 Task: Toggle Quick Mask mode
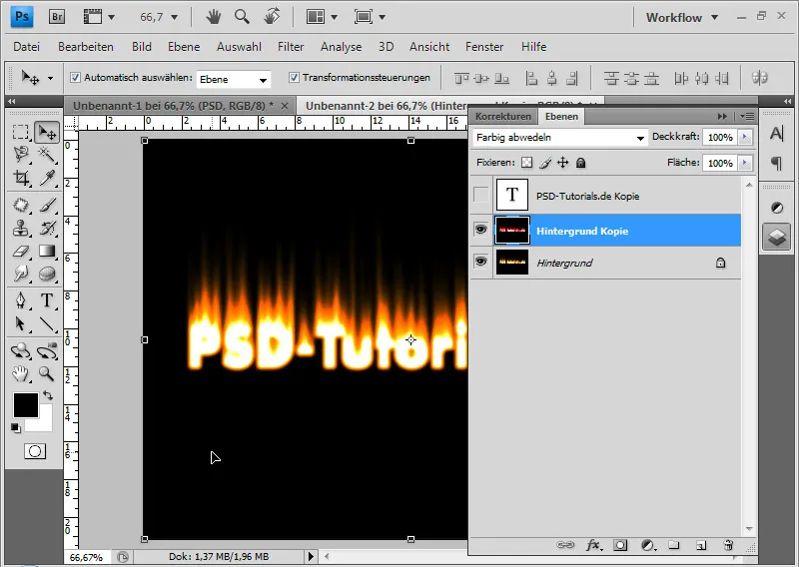(35, 451)
